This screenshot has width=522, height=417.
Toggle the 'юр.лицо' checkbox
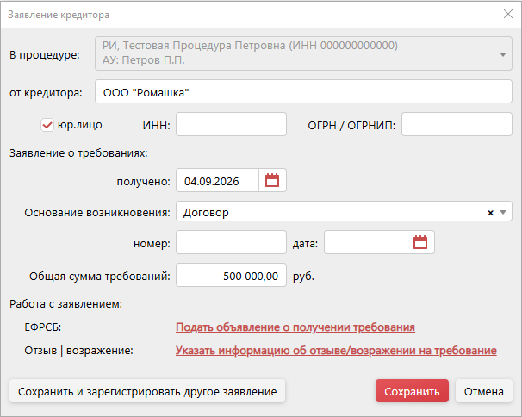tap(47, 125)
